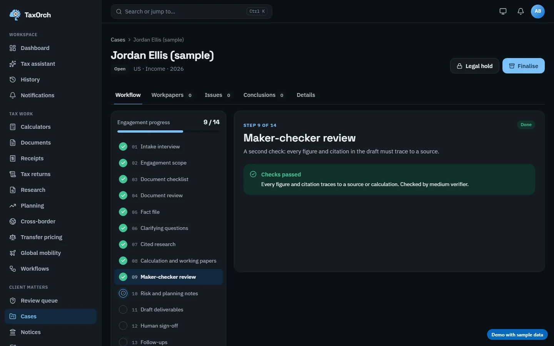Click the Finalise button

[524, 66]
